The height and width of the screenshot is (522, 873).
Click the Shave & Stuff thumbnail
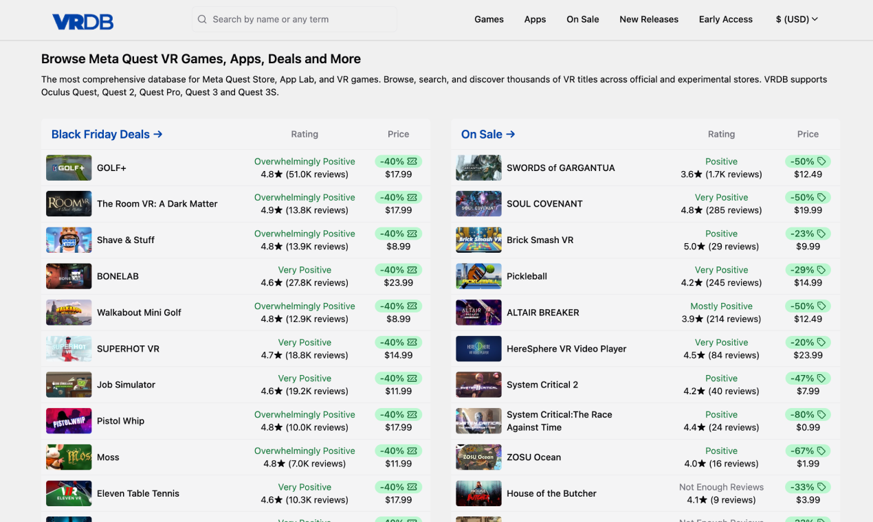coord(69,240)
